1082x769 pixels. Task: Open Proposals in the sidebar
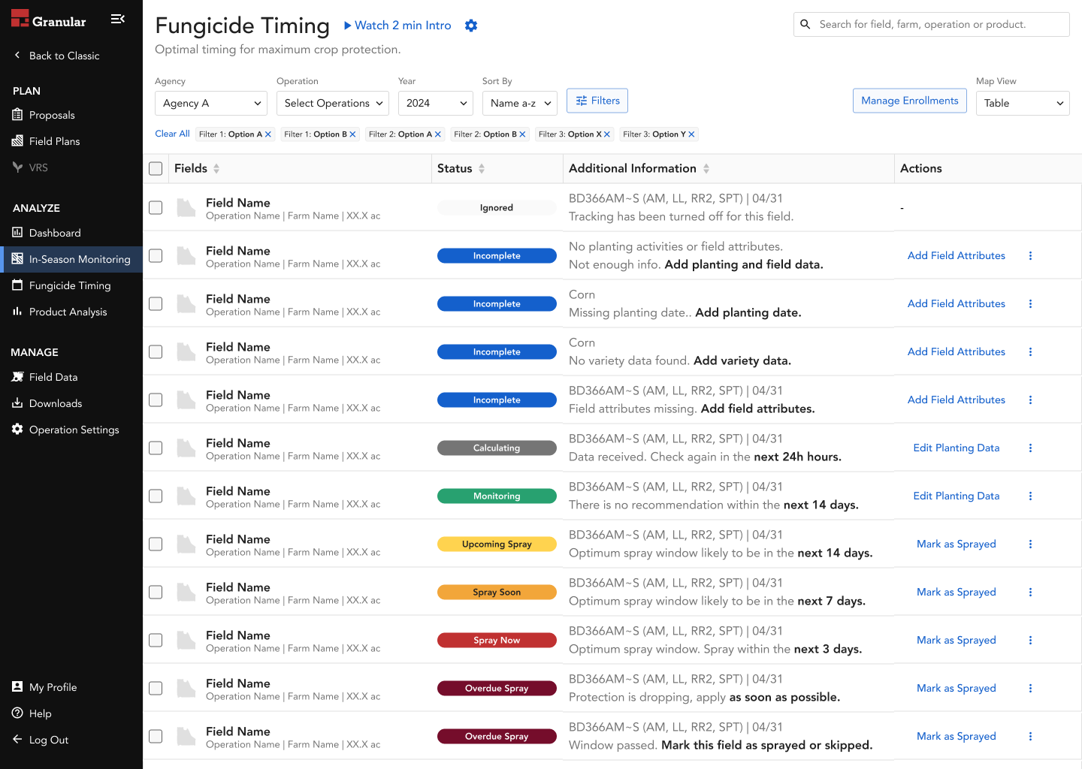pyautogui.click(x=71, y=115)
